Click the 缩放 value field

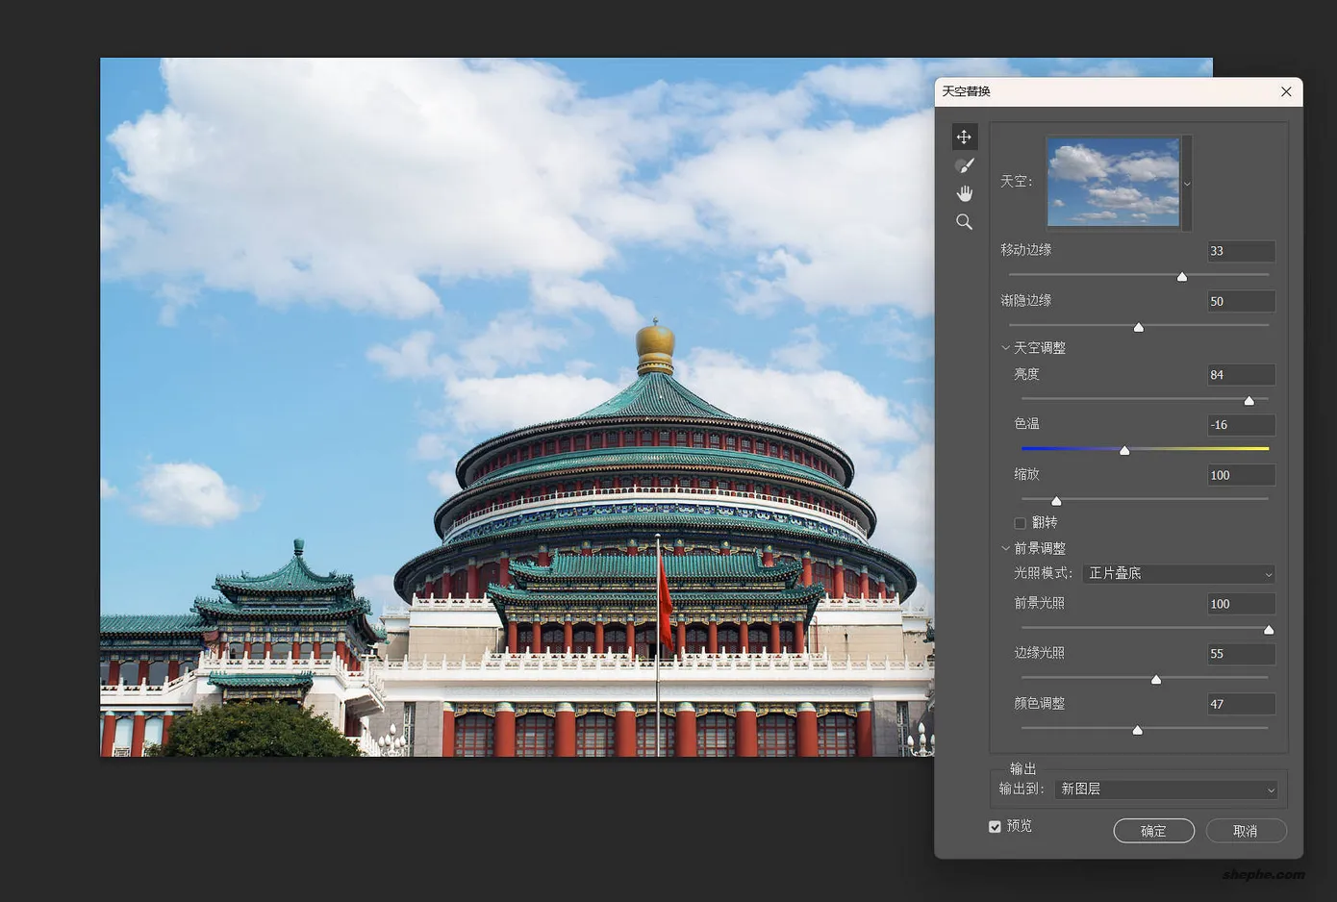pos(1241,475)
